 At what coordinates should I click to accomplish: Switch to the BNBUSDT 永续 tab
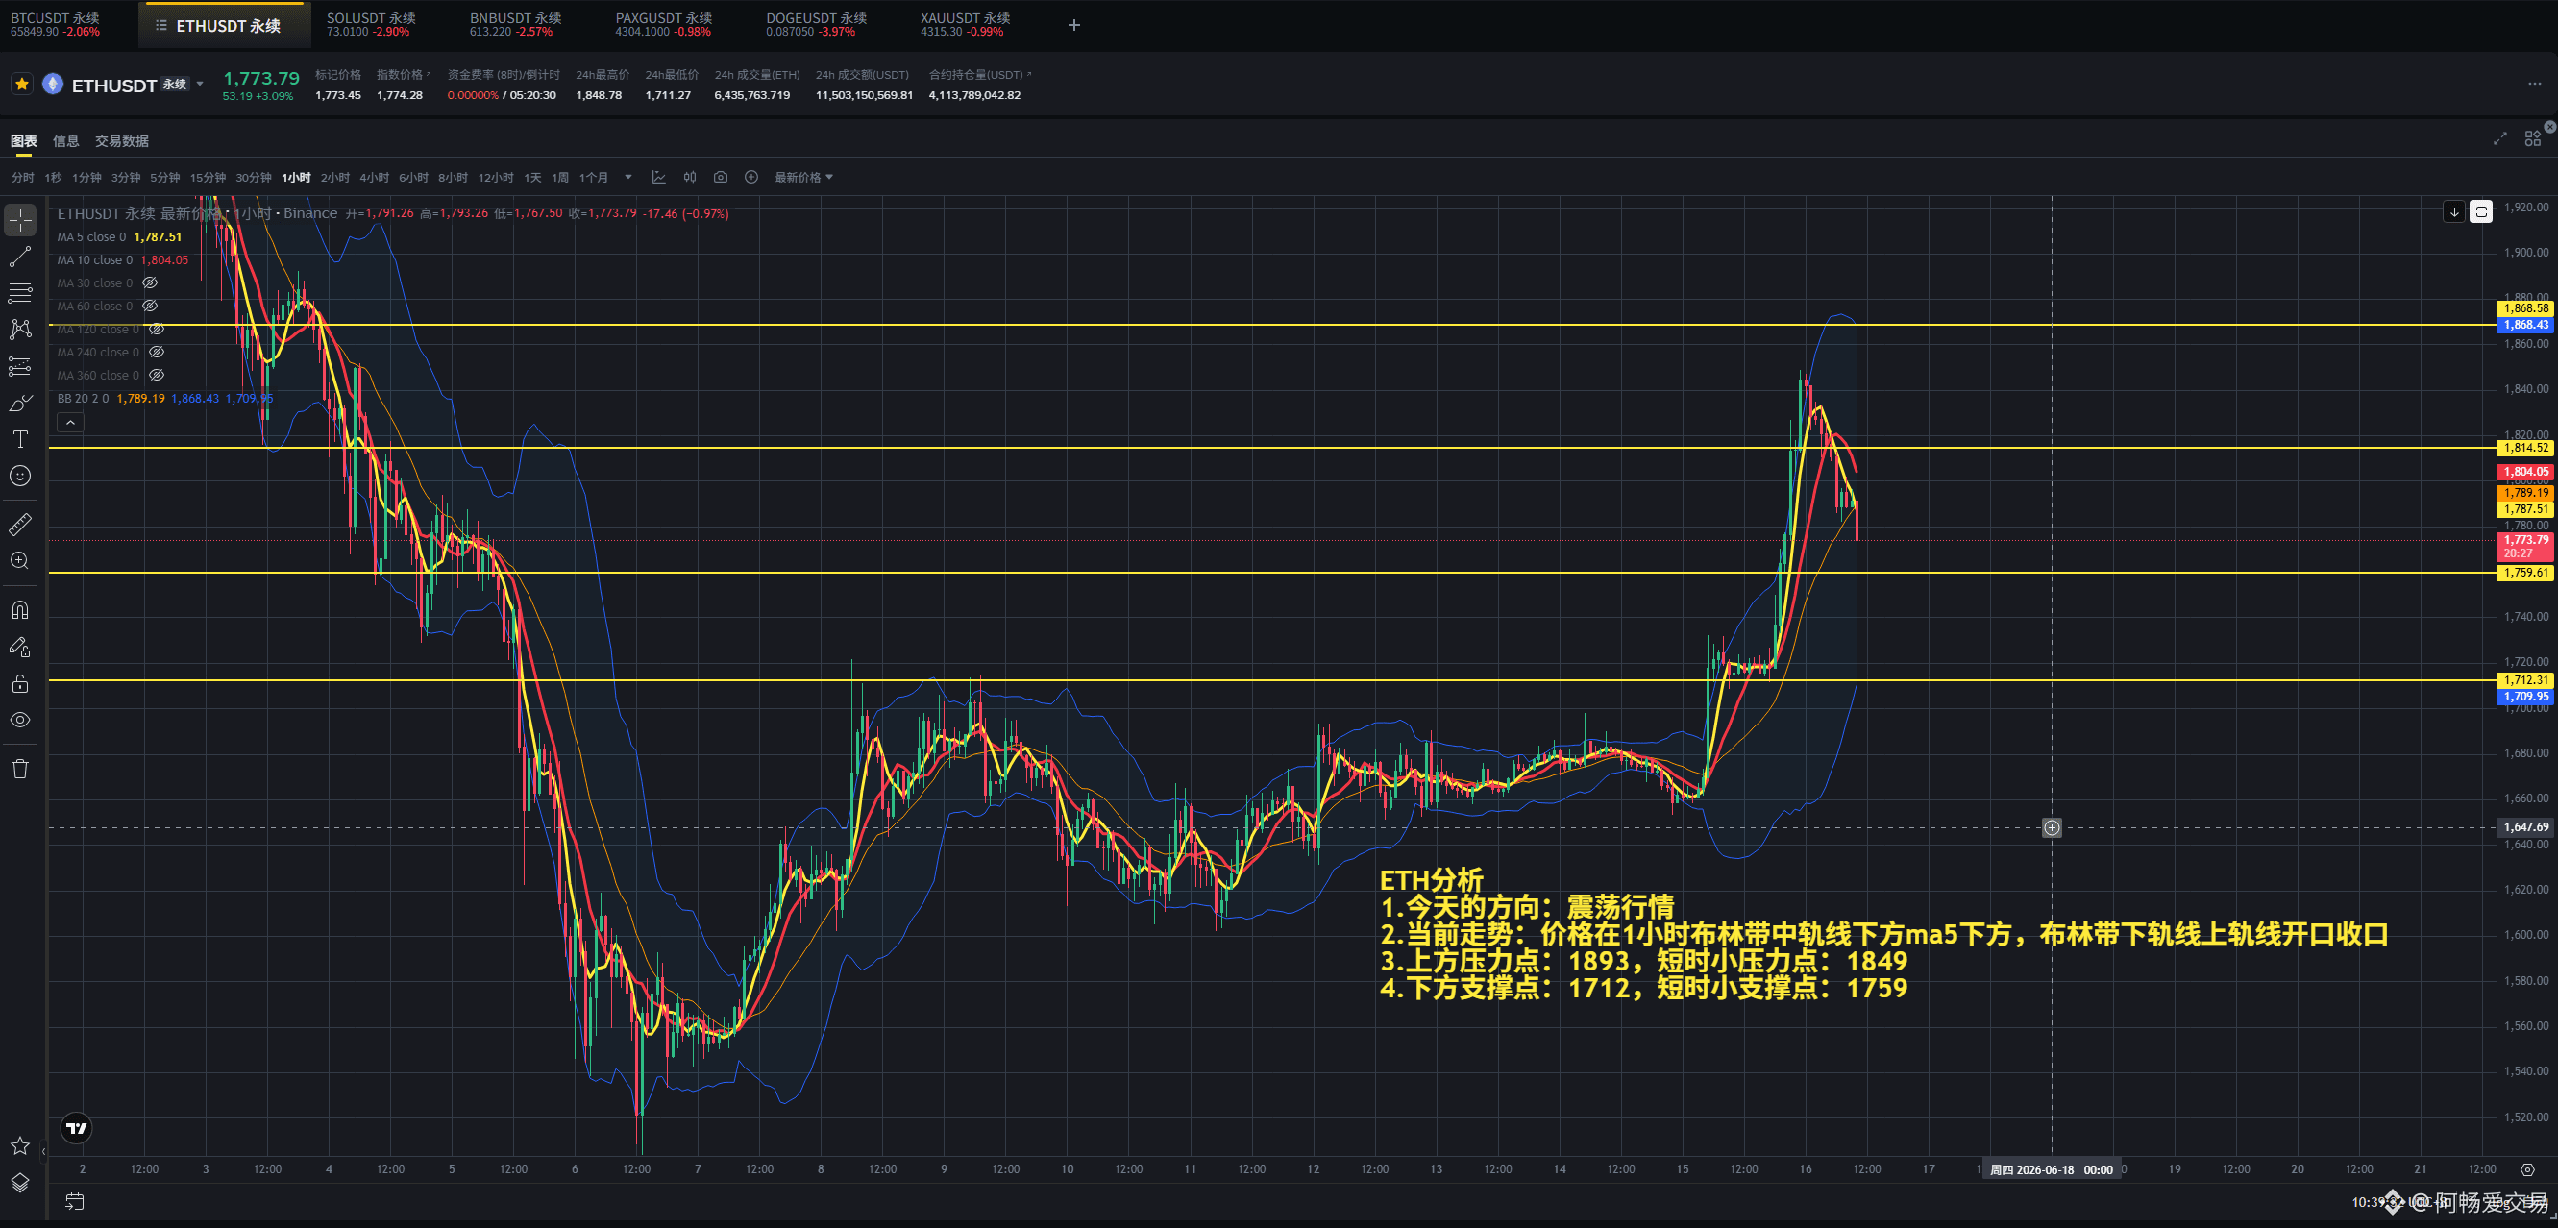[515, 25]
